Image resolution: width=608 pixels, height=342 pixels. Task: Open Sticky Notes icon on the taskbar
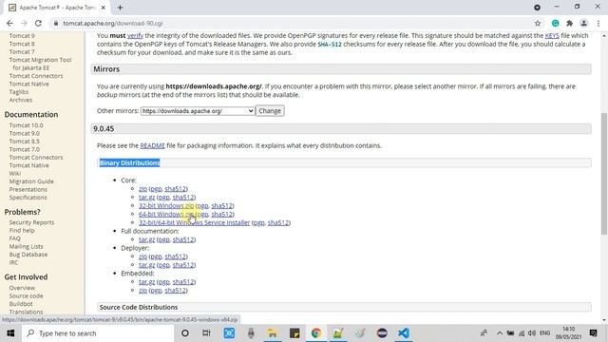click(x=294, y=333)
